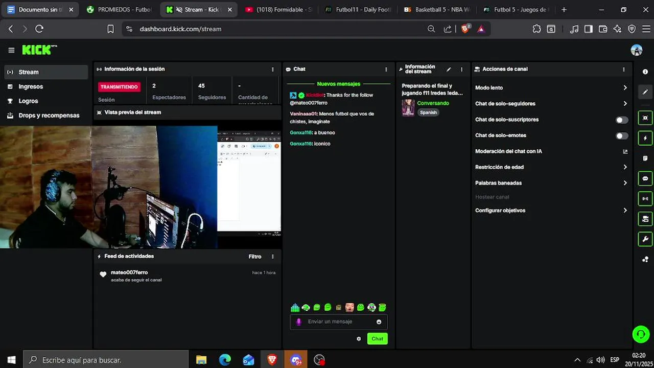Viewport: 654px width, 368px height.
Task: Toggle the channel actions icon in right sidebar
Action: (x=645, y=219)
